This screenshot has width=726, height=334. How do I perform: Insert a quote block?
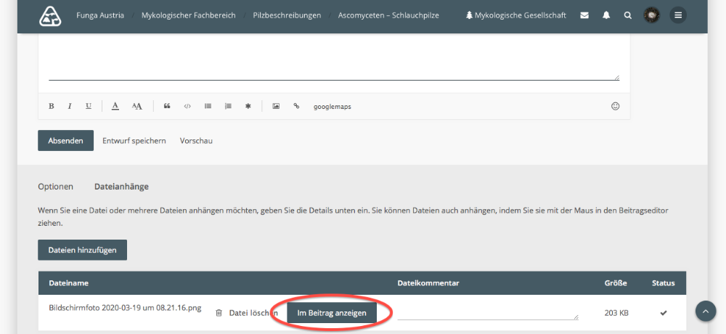[167, 106]
